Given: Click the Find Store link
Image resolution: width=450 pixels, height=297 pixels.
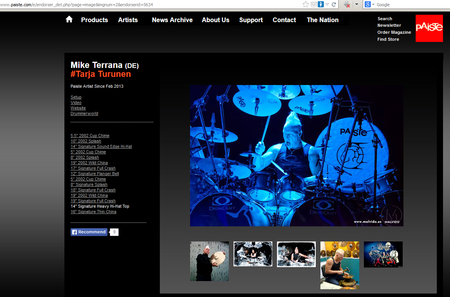Looking at the screenshot, I should (x=388, y=39).
